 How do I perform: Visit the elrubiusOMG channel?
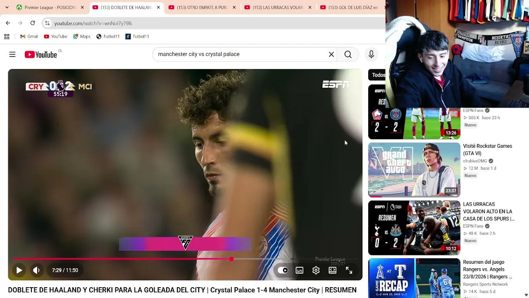475,161
